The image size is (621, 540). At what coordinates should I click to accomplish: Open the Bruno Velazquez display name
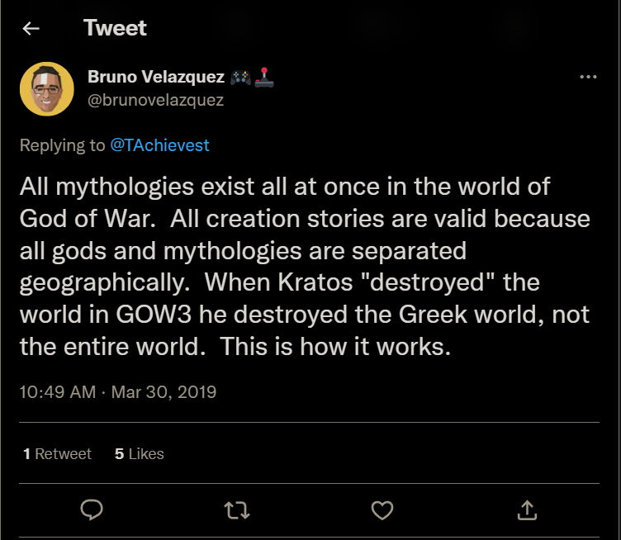pos(155,78)
